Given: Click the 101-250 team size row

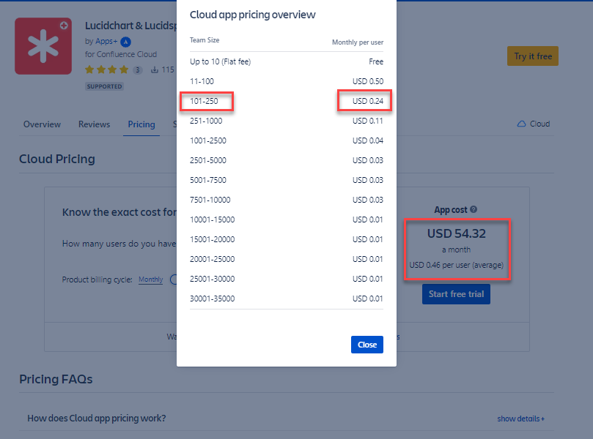Looking at the screenshot, I should 287,101.
